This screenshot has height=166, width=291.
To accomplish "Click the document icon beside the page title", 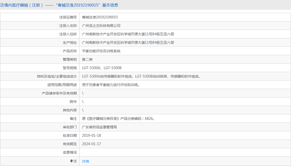I will (x=2, y=5).
